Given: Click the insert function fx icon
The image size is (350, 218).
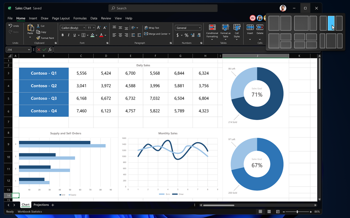Looking at the screenshot, I should click(x=50, y=50).
